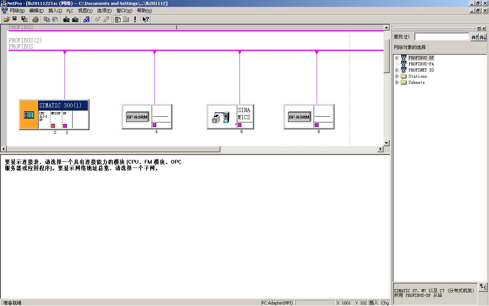Click the network view horizontal scroll right arrow
The image size is (489, 306).
coord(381,149)
